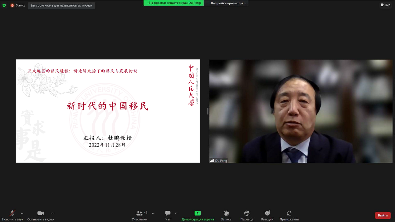Open the Реакции emoji reactions
Image resolution: width=395 pixels, height=222 pixels.
tap(267, 214)
